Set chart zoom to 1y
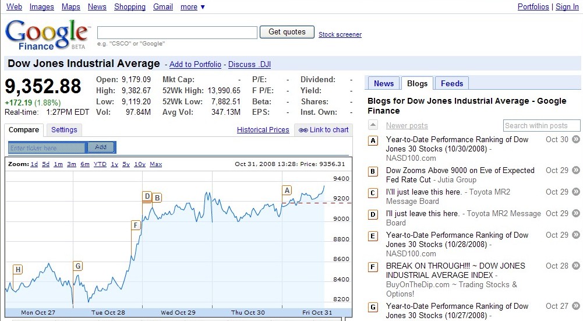 tap(115, 164)
